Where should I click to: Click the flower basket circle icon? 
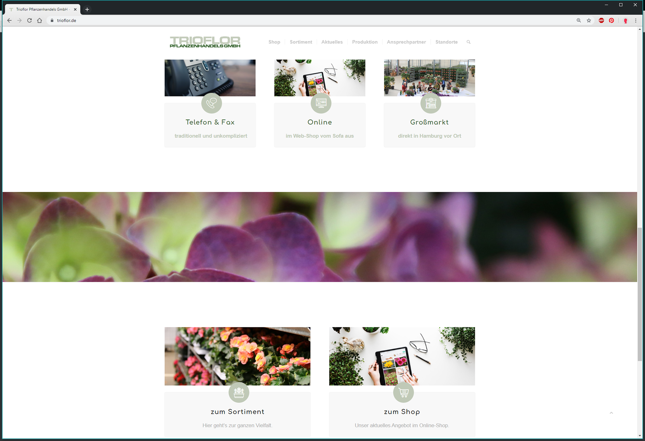[x=239, y=392]
